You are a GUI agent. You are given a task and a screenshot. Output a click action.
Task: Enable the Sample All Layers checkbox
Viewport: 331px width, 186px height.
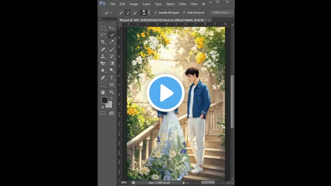coord(155,12)
